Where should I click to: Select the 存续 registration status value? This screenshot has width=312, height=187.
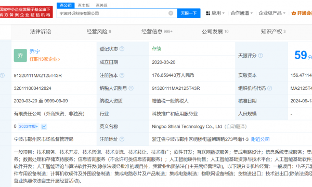coord(157,49)
